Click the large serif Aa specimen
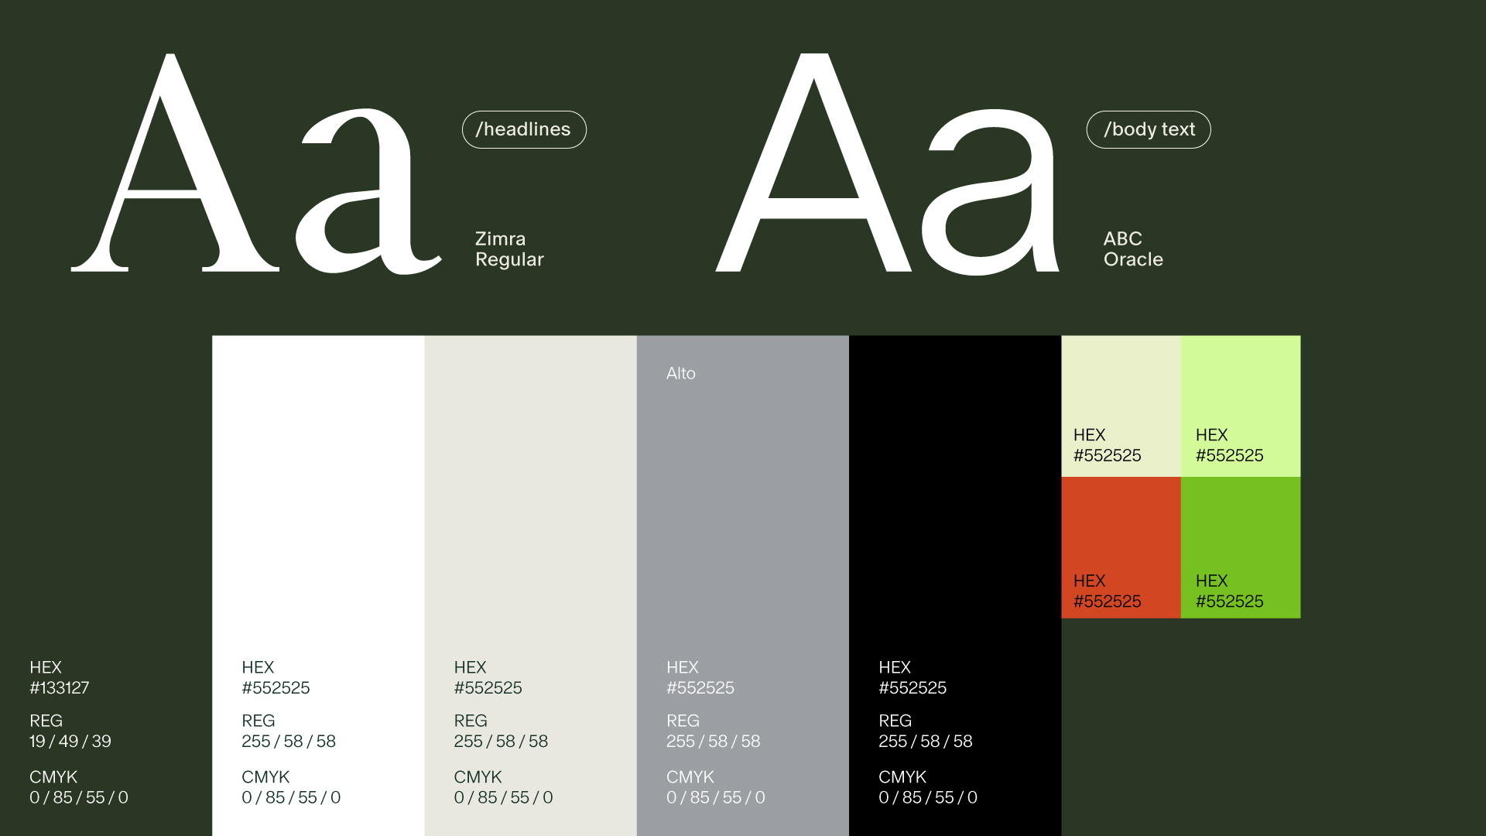The image size is (1486, 836). coord(255,166)
